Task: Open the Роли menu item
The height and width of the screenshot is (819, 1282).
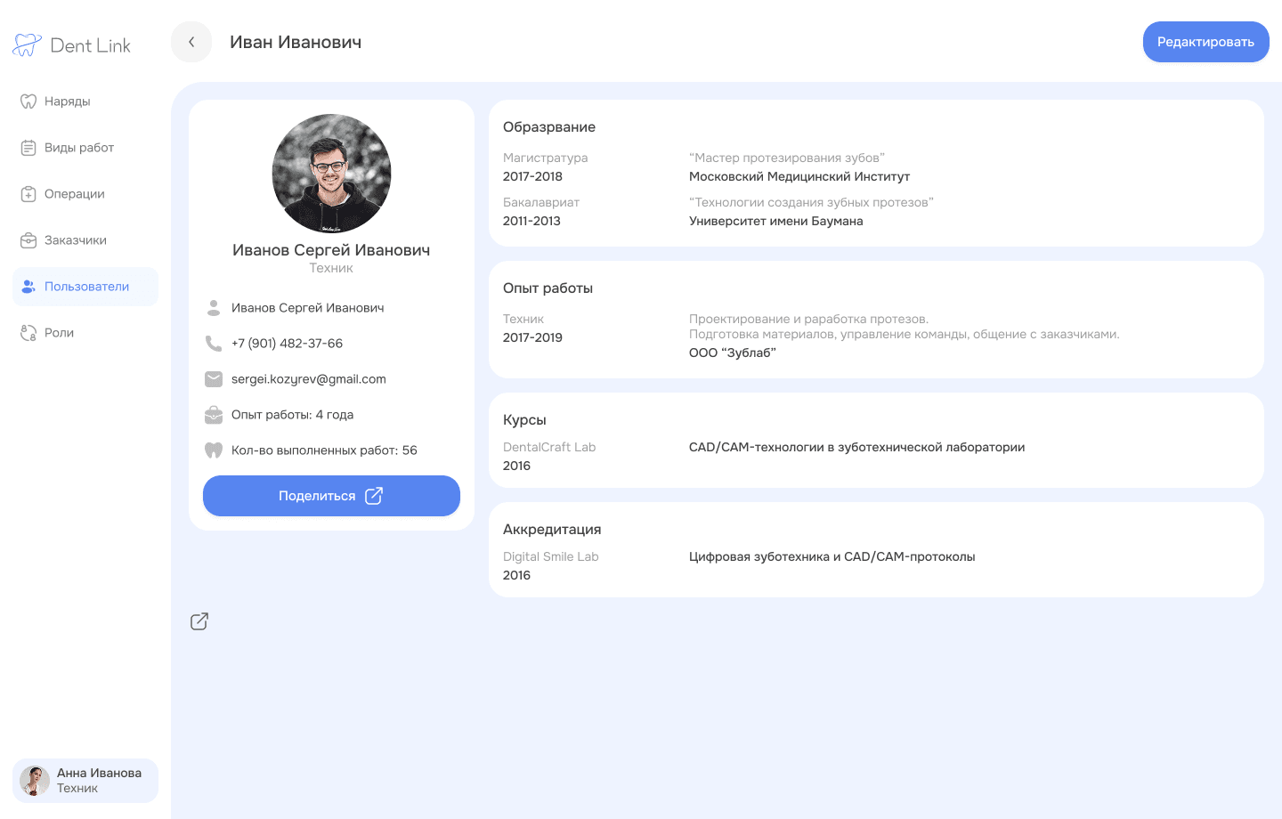Action: 85,333
